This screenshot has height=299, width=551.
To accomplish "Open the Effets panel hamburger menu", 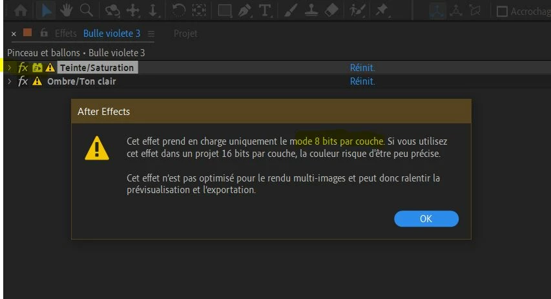I will [x=151, y=34].
